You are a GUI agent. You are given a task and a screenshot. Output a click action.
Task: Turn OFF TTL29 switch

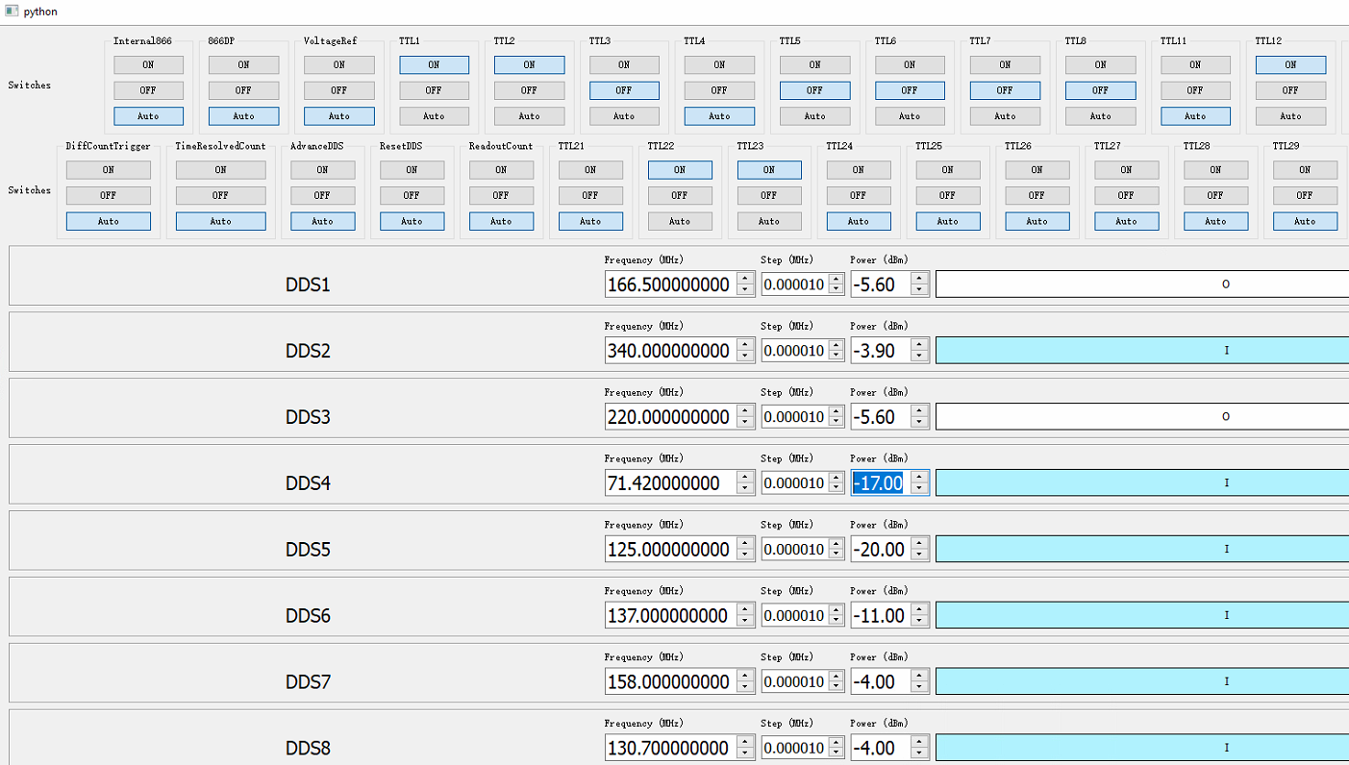(1305, 194)
